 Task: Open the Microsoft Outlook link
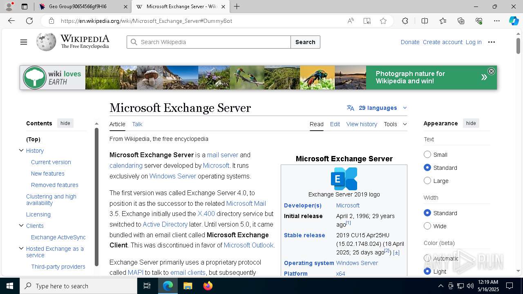(x=248, y=245)
